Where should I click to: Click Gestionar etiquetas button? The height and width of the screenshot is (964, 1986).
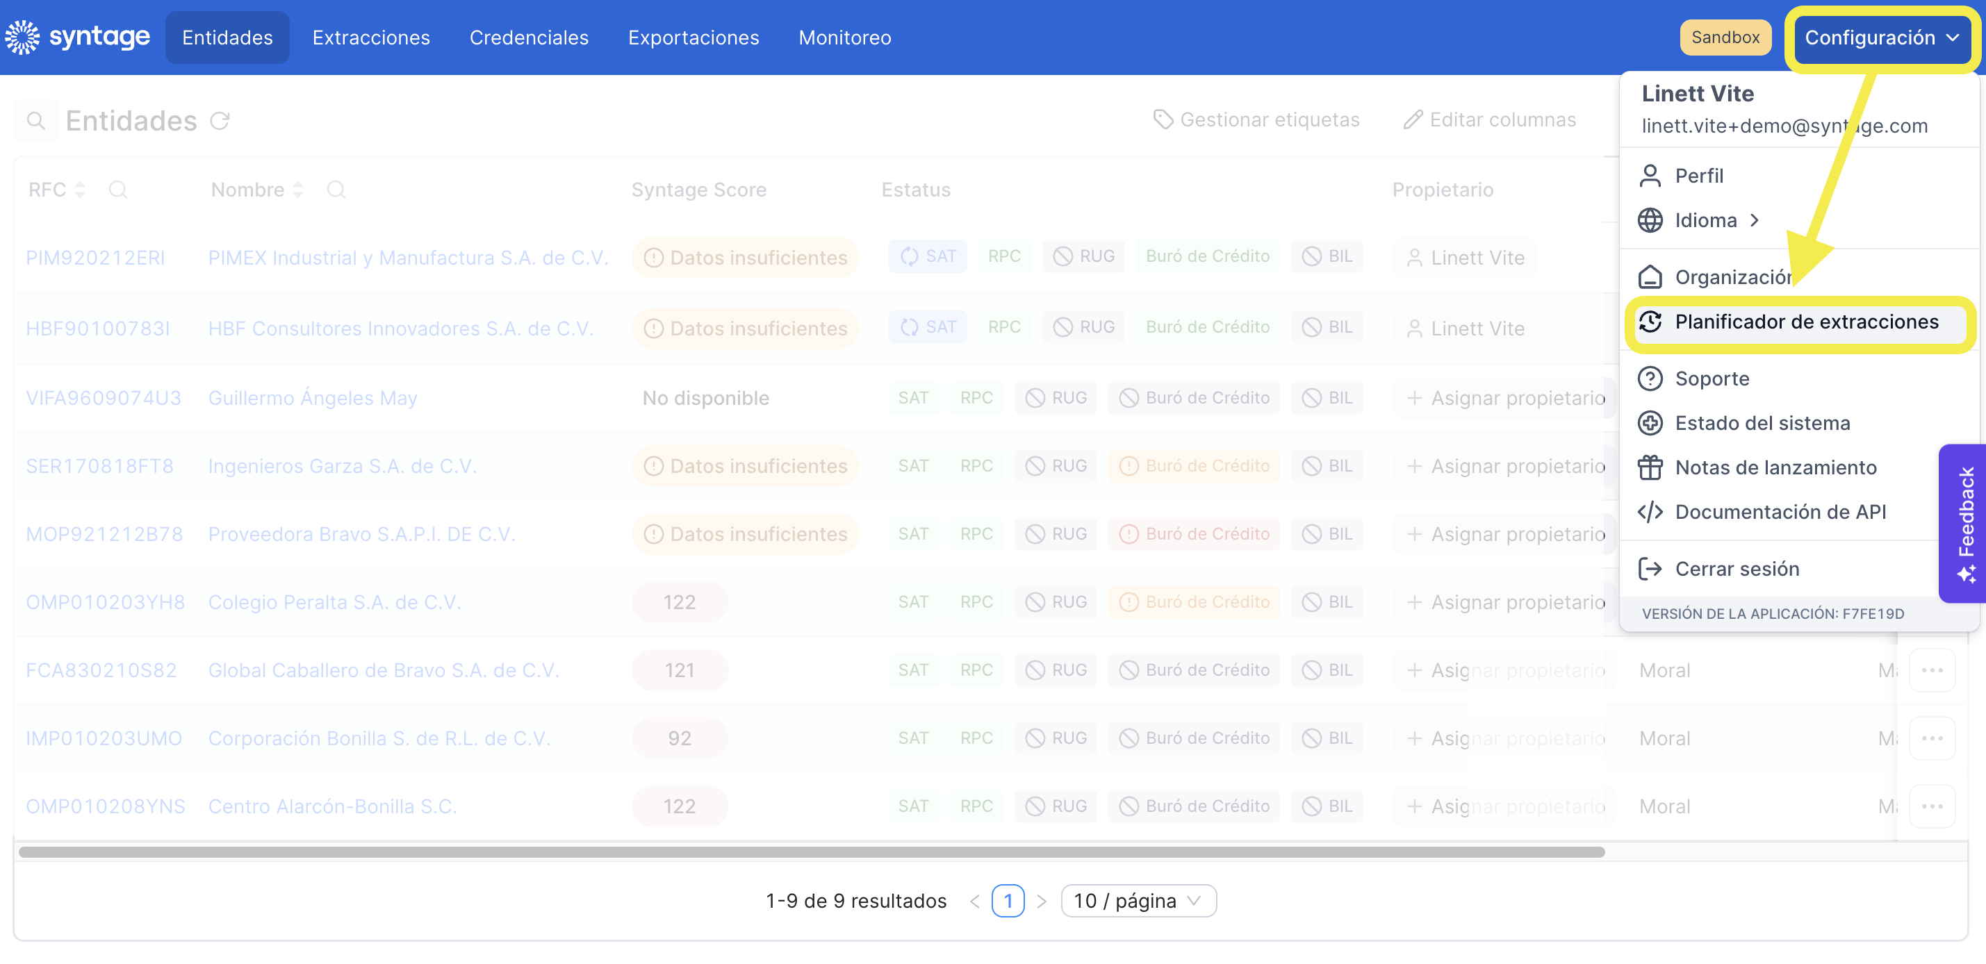click(1256, 119)
